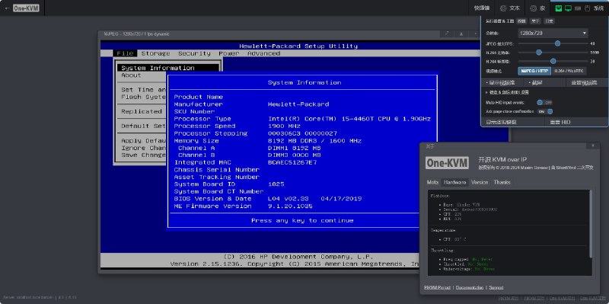Click the BIOS version L04 v02.33 text
Image resolution: width=609 pixels, height=304 pixels.
coord(292,199)
